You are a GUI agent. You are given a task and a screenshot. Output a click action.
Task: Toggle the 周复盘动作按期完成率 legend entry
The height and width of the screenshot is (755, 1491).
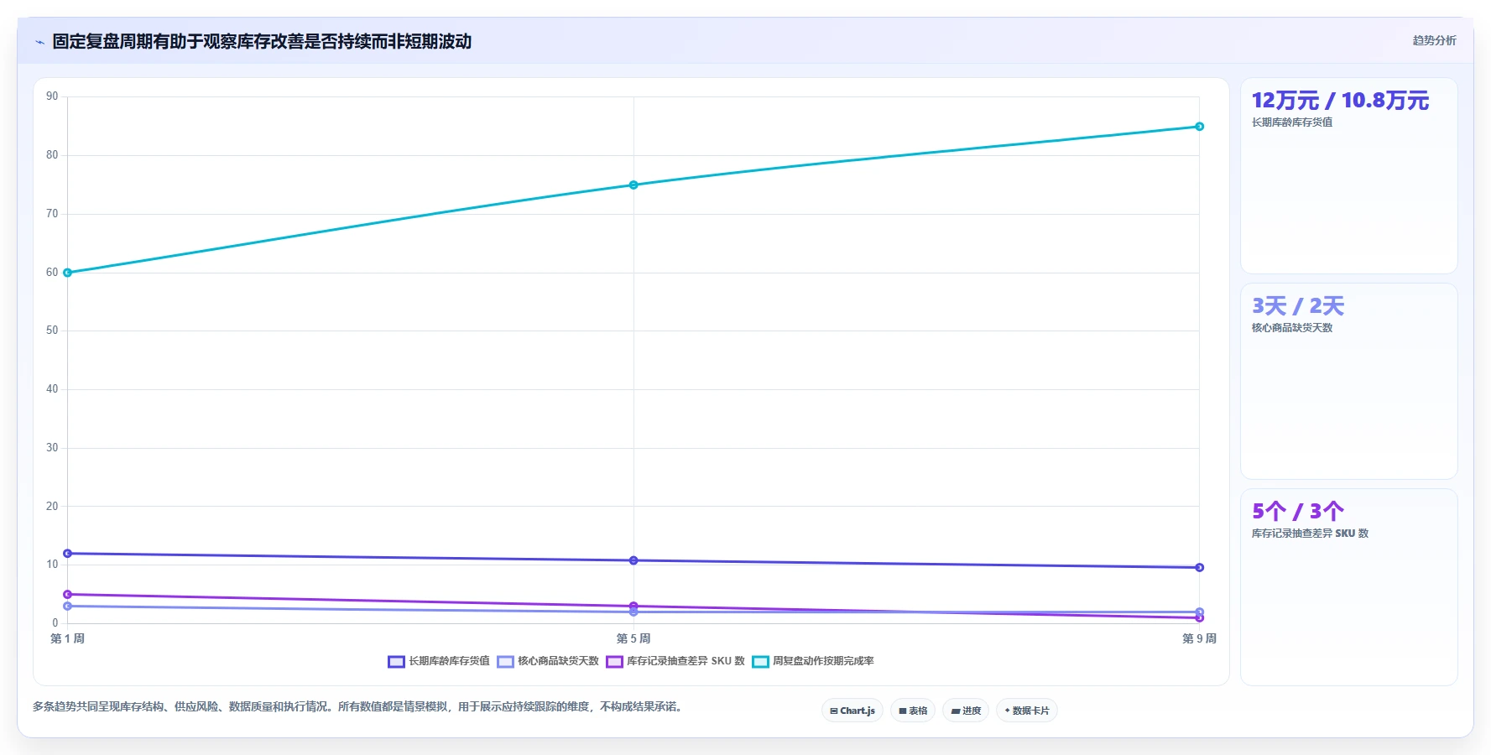pyautogui.click(x=813, y=661)
